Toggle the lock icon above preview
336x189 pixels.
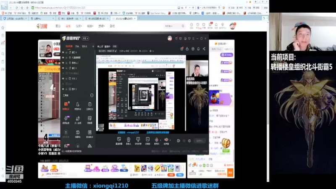(x=187, y=49)
